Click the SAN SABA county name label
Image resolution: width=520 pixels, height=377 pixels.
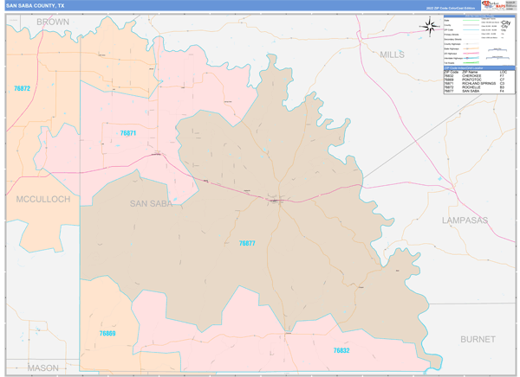click(151, 203)
